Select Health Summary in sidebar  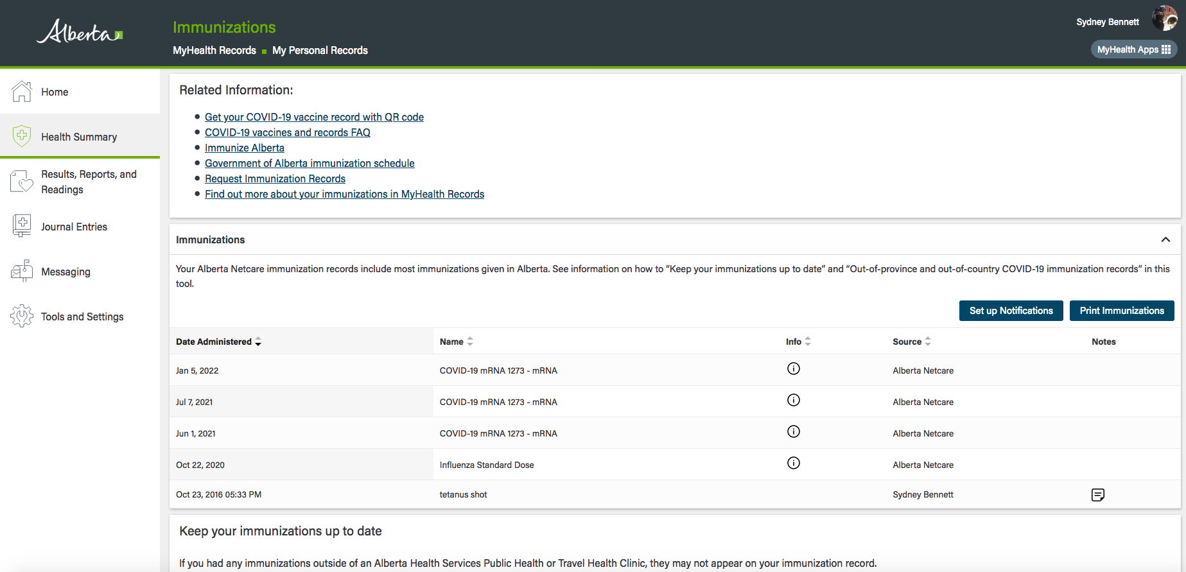tap(79, 137)
